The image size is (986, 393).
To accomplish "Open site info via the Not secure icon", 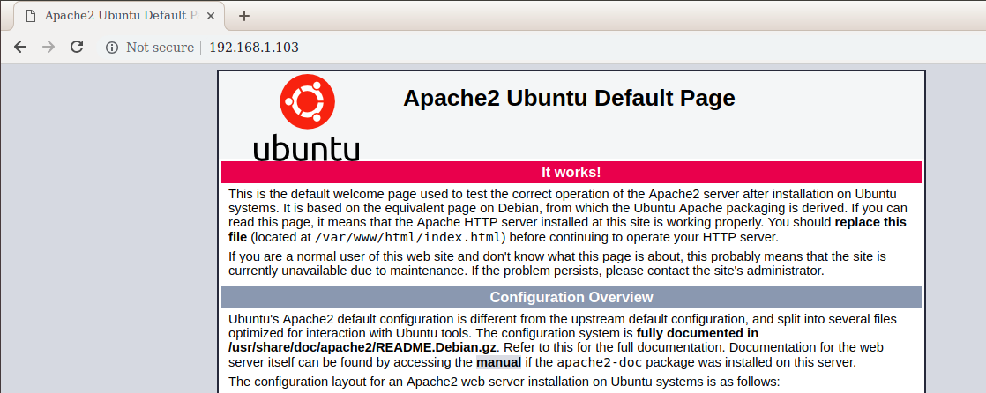I will click(112, 48).
